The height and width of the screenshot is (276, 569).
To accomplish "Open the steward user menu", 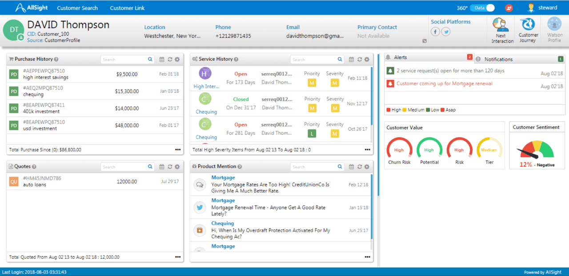I will pos(542,8).
